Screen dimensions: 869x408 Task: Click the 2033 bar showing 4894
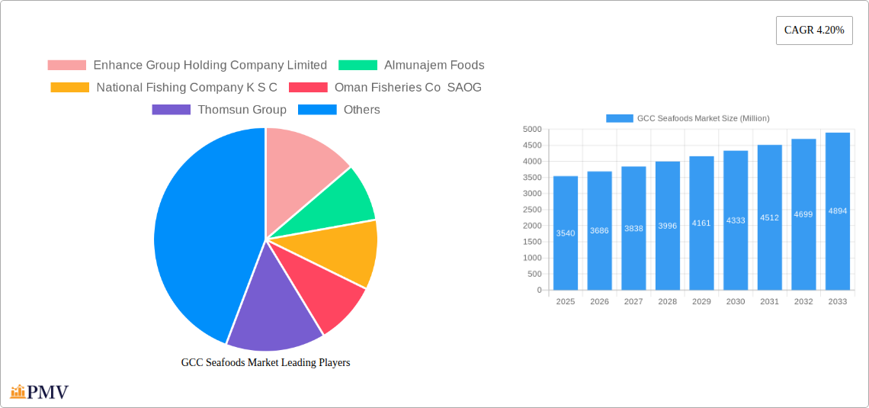pos(838,211)
